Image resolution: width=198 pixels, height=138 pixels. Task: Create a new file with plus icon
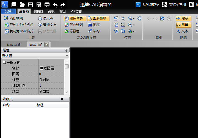click(14, 5)
